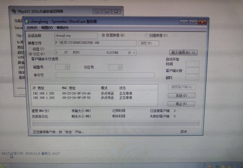Click the 会话名称 field containing chenglong
The height and width of the screenshot is (168, 243).
pyautogui.click(x=76, y=36)
